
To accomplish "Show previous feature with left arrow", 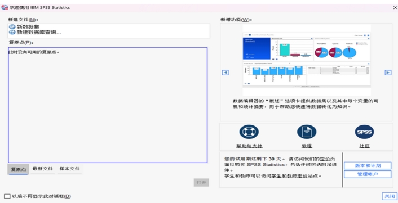I will pyautogui.click(x=225, y=73).
